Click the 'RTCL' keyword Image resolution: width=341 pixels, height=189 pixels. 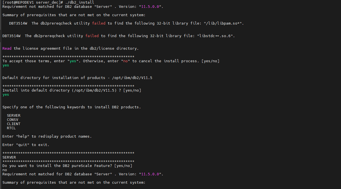[11, 128]
